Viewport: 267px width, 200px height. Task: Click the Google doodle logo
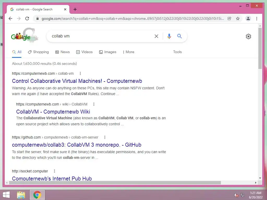click(25, 35)
